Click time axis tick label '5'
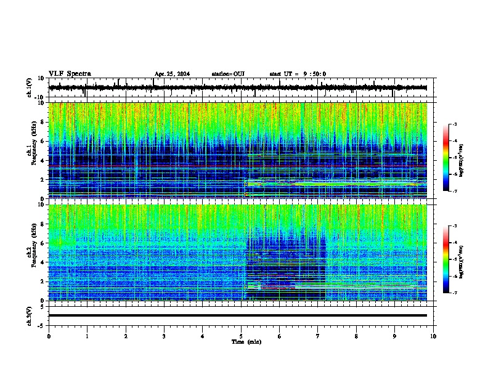 241,336
